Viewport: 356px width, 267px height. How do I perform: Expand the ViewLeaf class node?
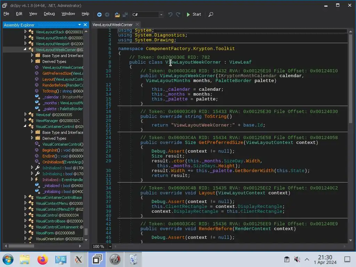25,115
